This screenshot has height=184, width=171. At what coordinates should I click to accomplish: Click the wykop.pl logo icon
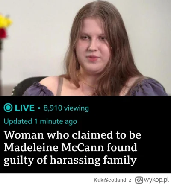pyautogui.click(x=139, y=180)
